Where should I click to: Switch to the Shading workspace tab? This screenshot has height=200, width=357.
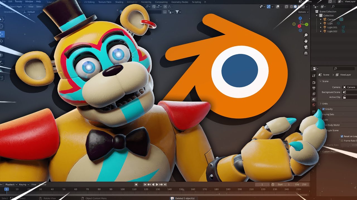tap(119, 2)
